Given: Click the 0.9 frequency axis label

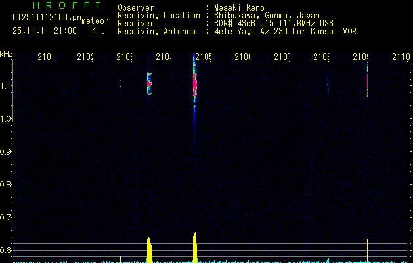Looking at the screenshot, I should tap(5, 152).
